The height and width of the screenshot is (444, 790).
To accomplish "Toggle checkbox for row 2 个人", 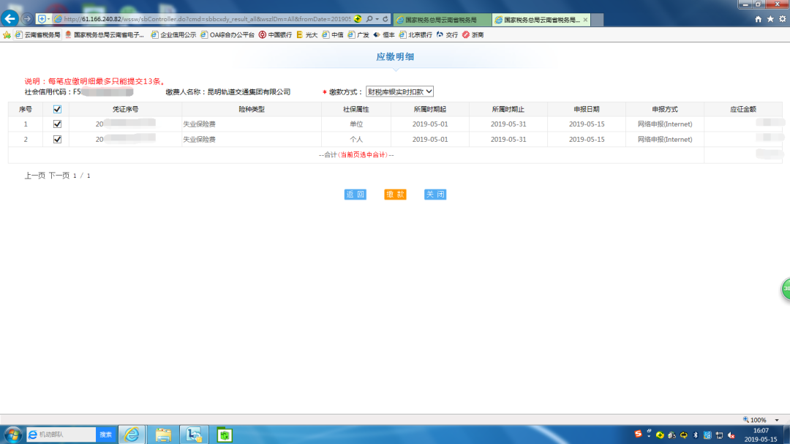I will point(57,139).
